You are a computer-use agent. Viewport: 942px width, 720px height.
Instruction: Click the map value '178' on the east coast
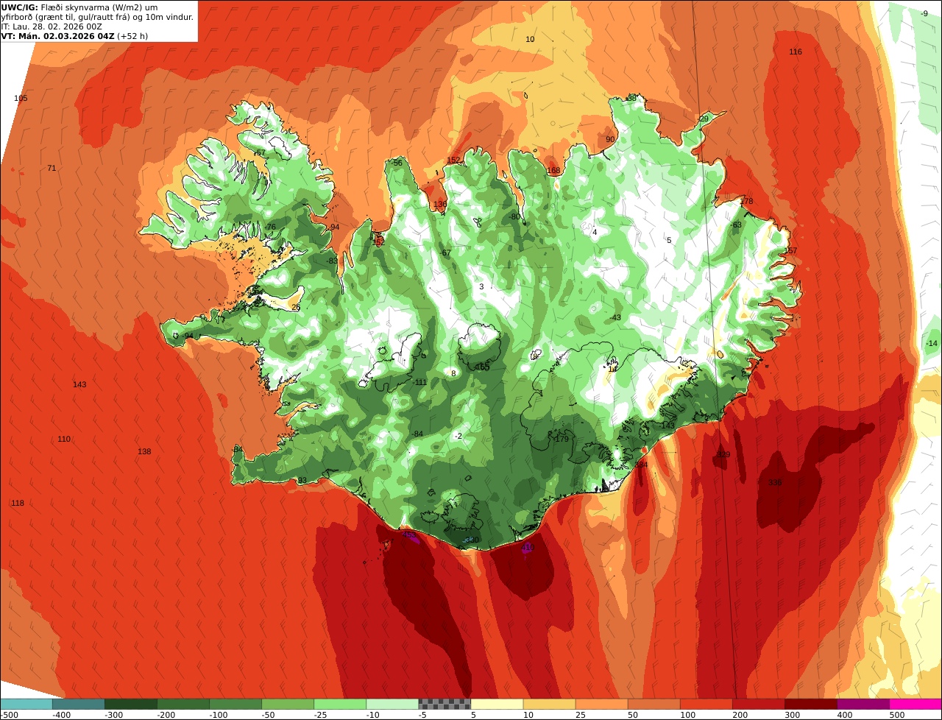(x=747, y=202)
